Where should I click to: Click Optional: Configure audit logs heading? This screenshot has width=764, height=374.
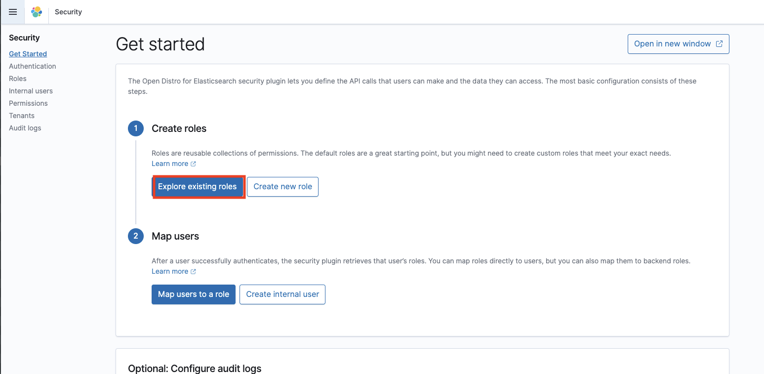(x=195, y=369)
